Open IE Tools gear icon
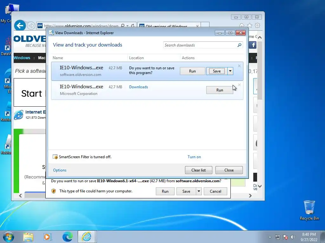The height and width of the screenshot is (243, 325). coord(257,25)
